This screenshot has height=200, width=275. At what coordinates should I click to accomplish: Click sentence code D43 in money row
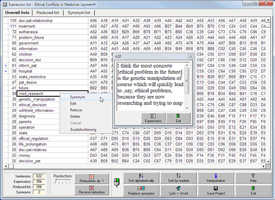[x=93, y=155]
